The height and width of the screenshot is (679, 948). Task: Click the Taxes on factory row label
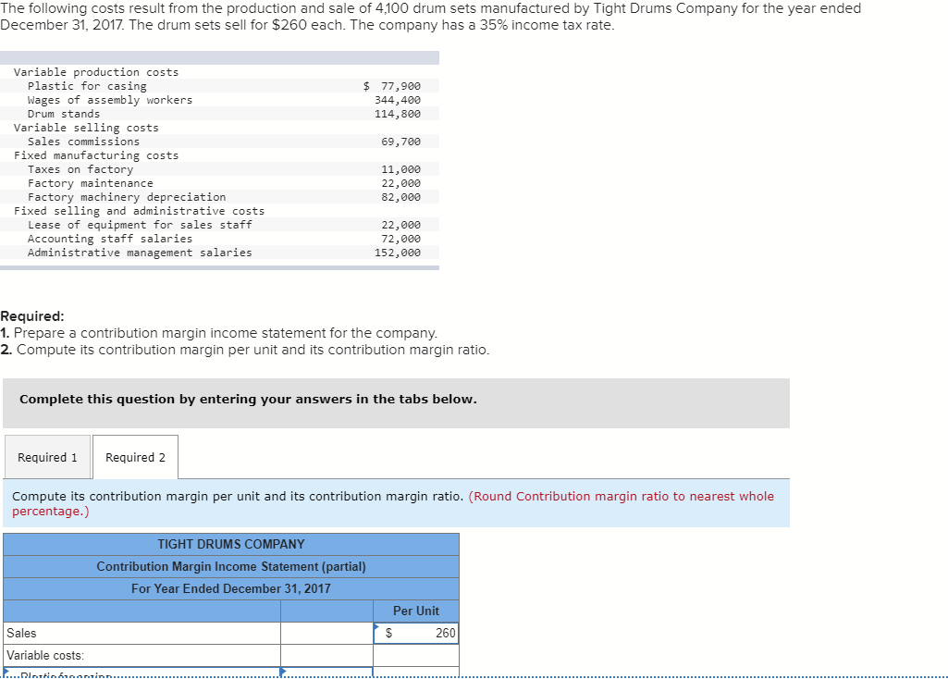80,169
